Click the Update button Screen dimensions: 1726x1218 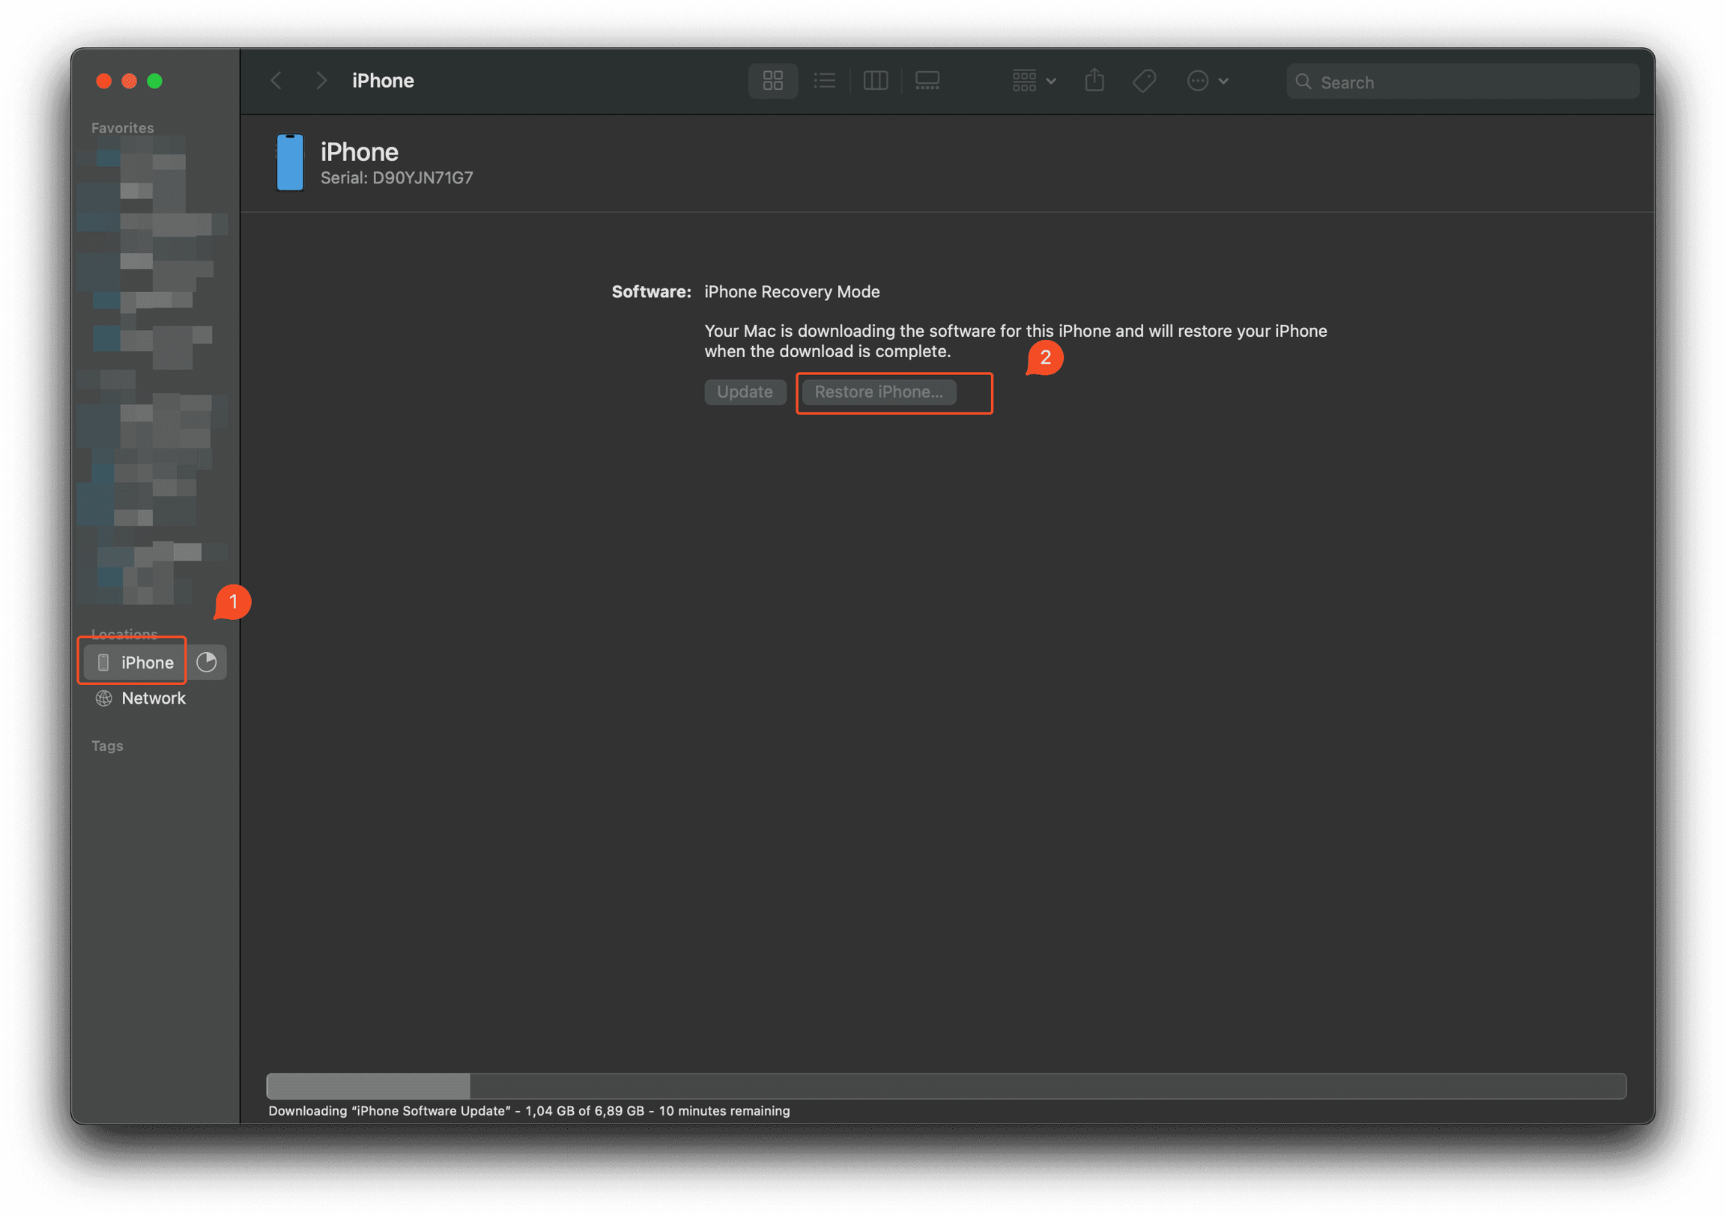tap(744, 392)
